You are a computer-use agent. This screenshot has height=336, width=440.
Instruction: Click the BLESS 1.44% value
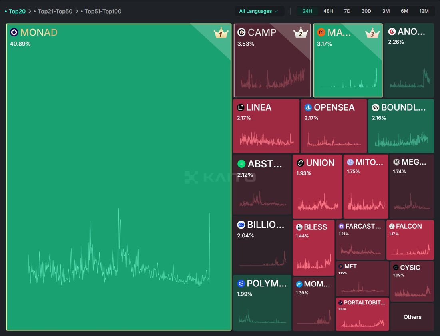302,236
